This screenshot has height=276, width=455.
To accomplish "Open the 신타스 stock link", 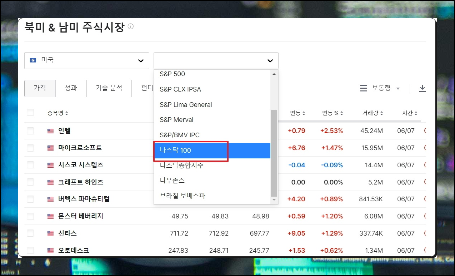I will pyautogui.click(x=67, y=233).
